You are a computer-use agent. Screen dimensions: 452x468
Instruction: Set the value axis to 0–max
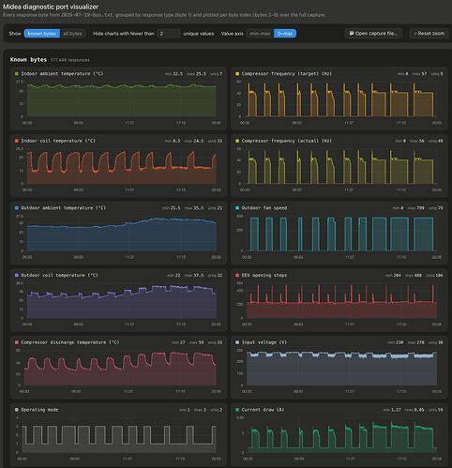(285, 34)
